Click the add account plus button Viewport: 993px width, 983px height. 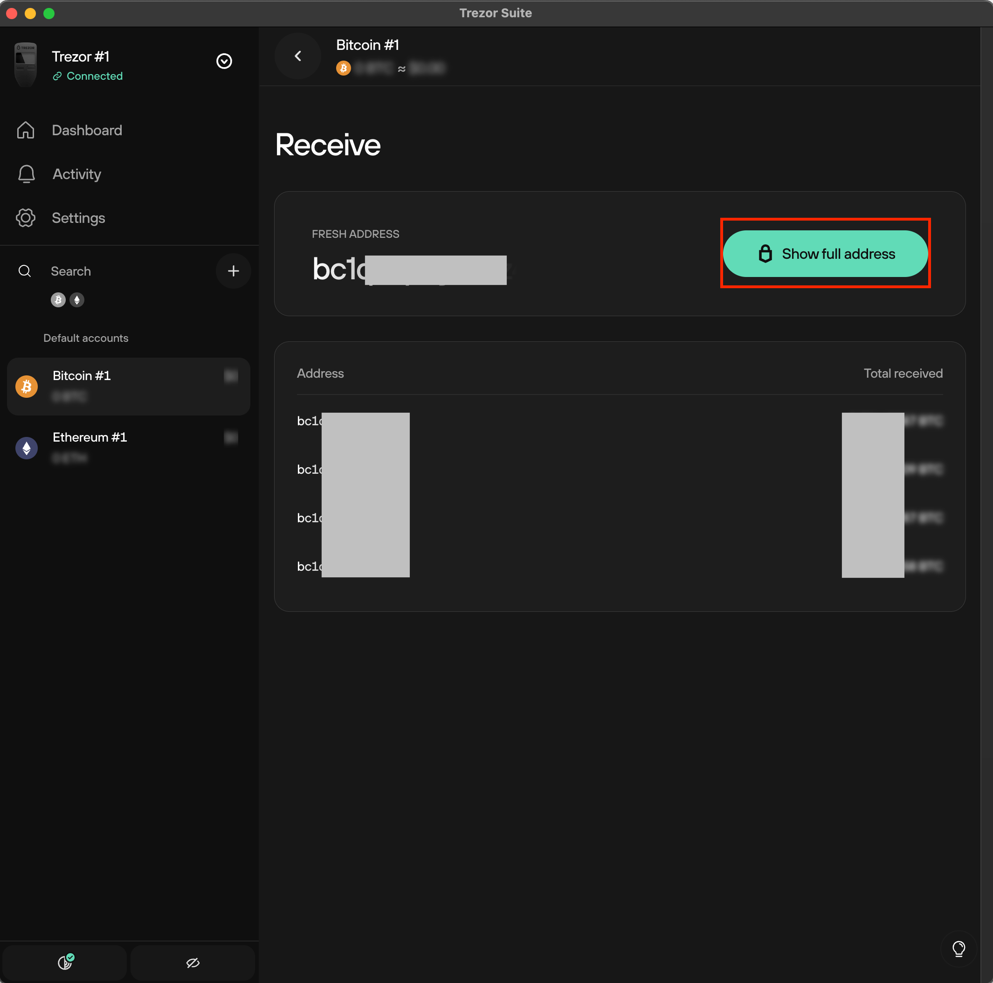pos(233,271)
